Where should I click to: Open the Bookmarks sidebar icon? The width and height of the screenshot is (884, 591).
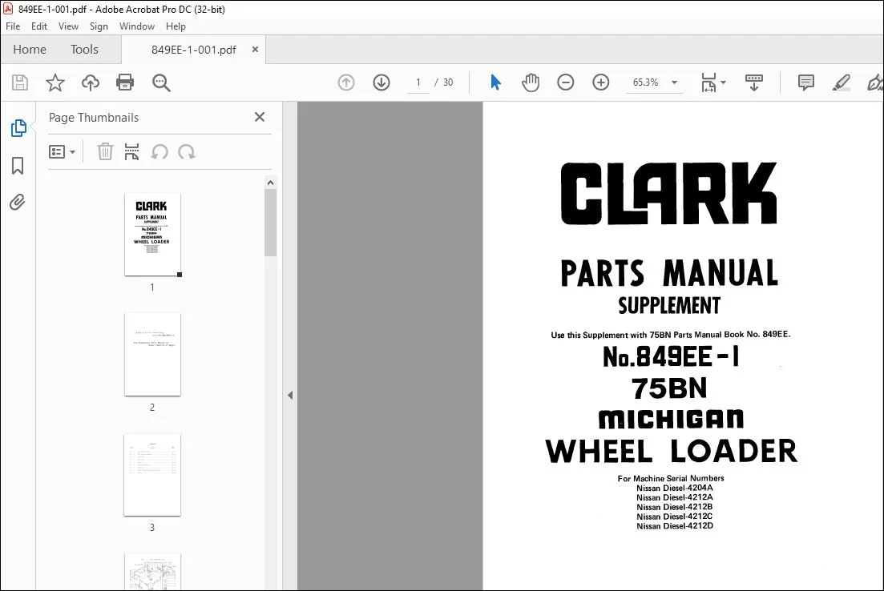[18, 166]
